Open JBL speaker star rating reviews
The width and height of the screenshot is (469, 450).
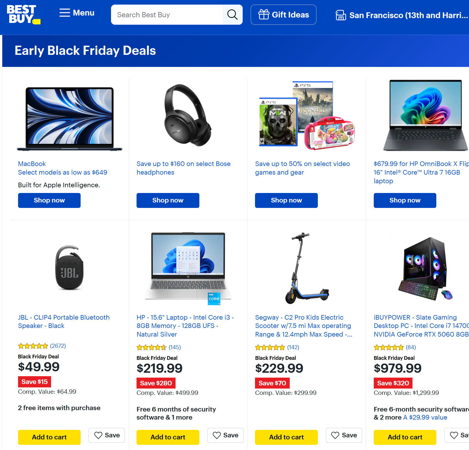(x=42, y=346)
